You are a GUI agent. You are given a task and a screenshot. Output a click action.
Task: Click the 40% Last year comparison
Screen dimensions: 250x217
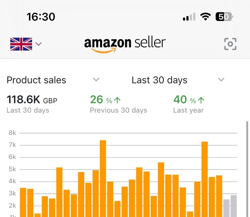click(x=189, y=105)
